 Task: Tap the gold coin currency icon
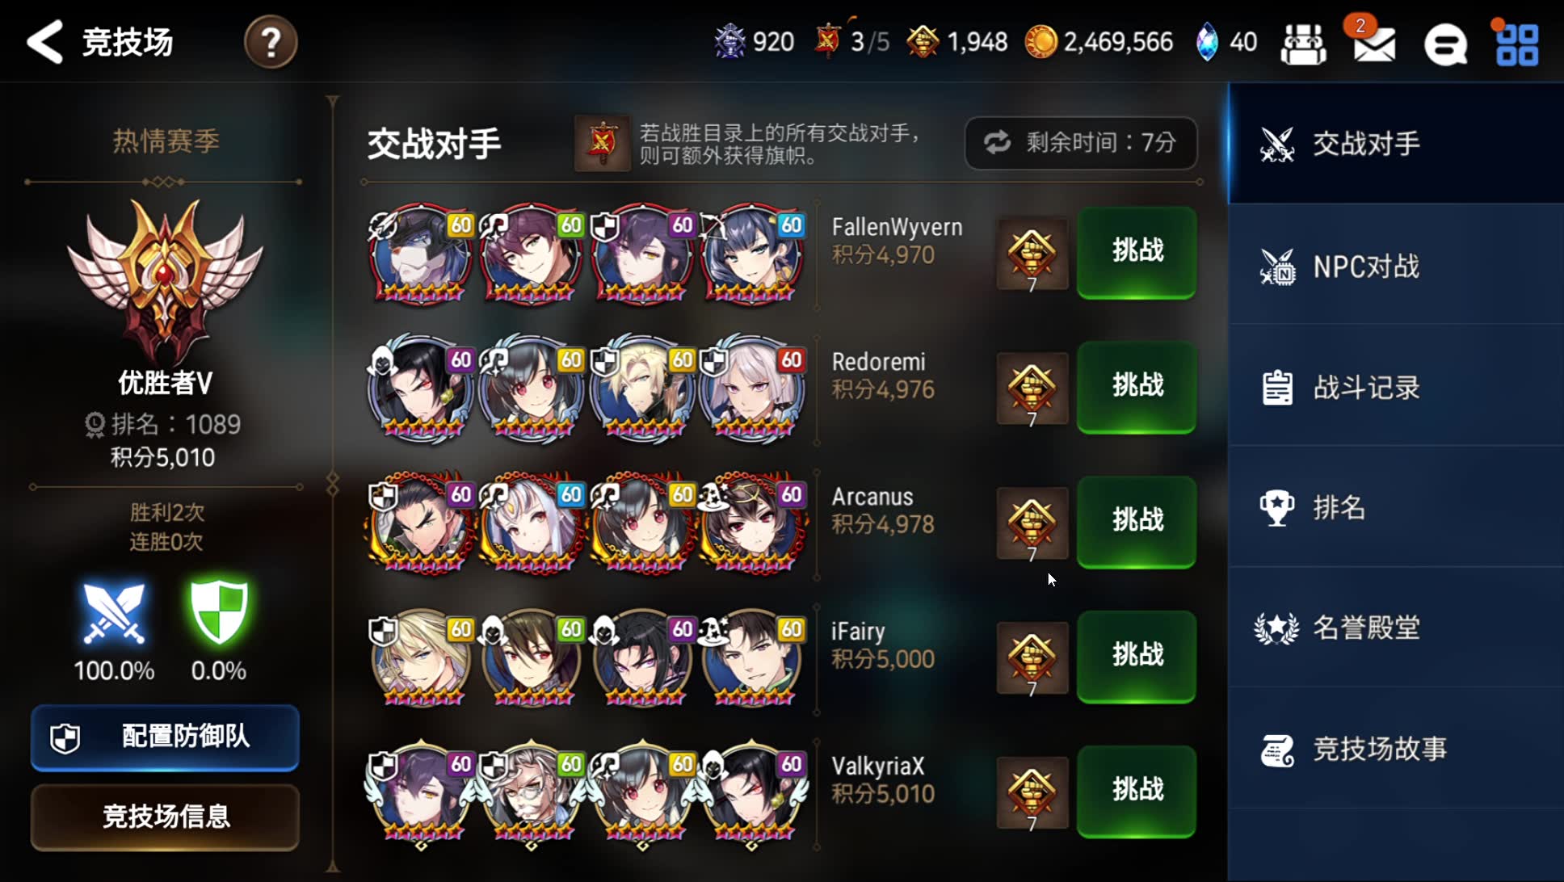pyautogui.click(x=1041, y=41)
